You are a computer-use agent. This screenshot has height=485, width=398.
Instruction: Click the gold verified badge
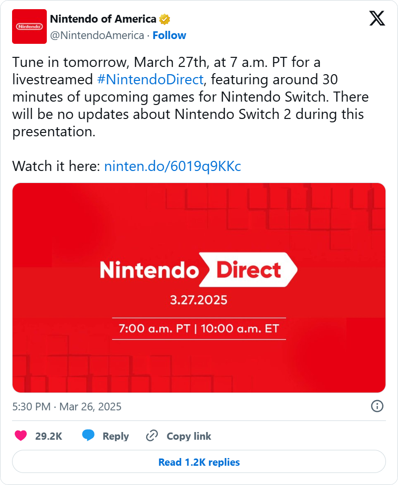[x=165, y=19]
